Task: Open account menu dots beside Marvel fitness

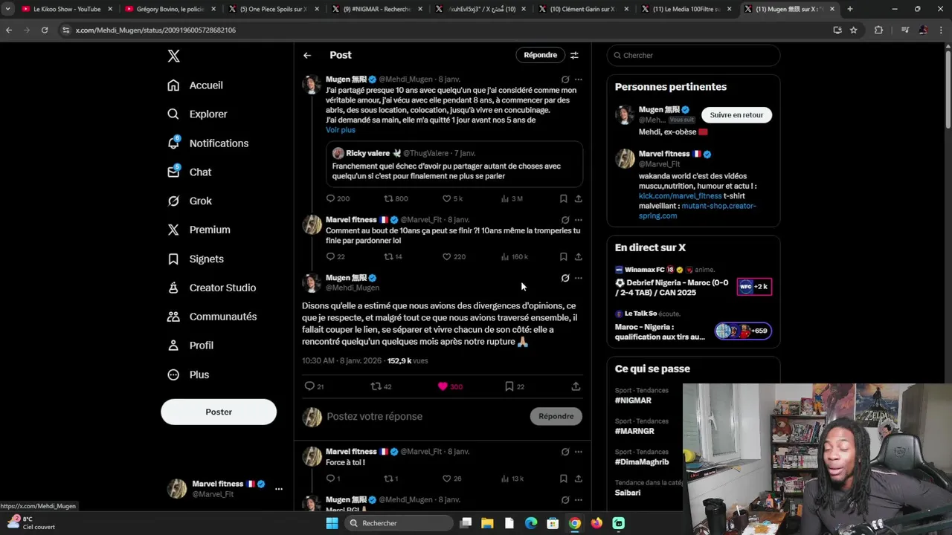Action: point(279,489)
